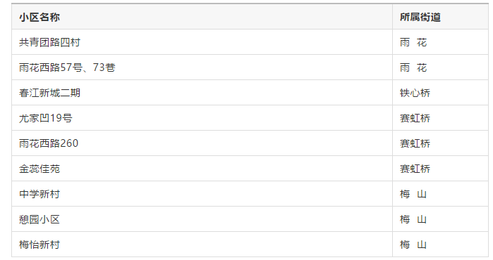Select the 梅怡新村 cell
The height and width of the screenshot is (260, 493).
coord(202,245)
